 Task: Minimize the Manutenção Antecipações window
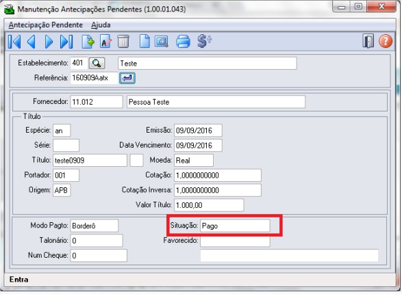click(x=342, y=7)
